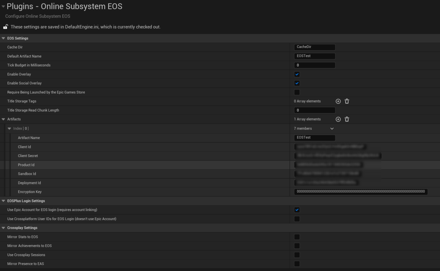The image size is (440, 271).
Task: Click the Encryption Key field of zeros
Action: (x=361, y=192)
